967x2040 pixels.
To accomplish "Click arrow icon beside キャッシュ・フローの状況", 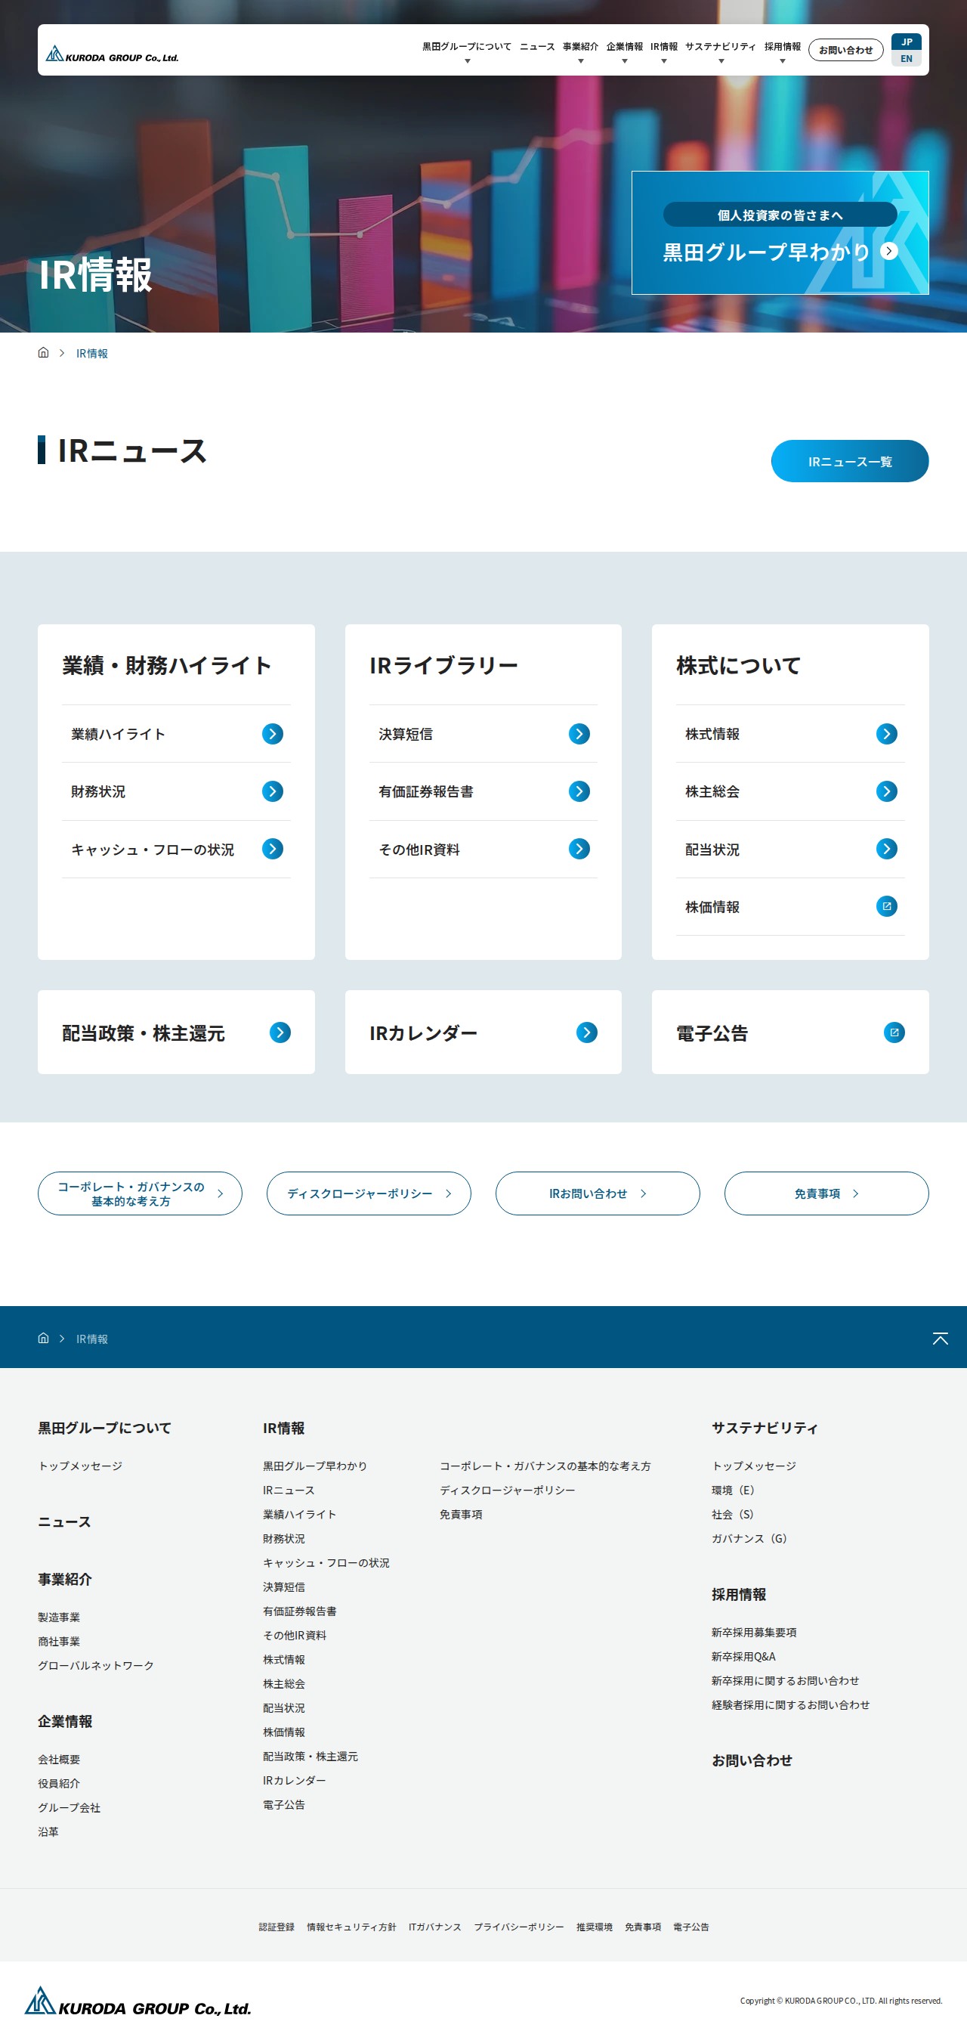I will (x=272, y=849).
